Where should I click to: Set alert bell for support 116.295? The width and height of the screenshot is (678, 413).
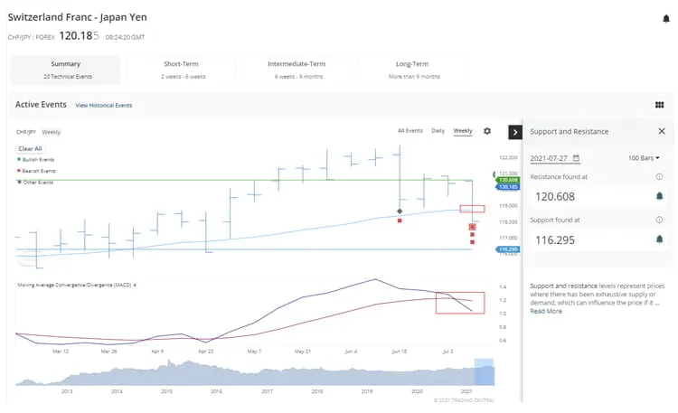tap(659, 239)
